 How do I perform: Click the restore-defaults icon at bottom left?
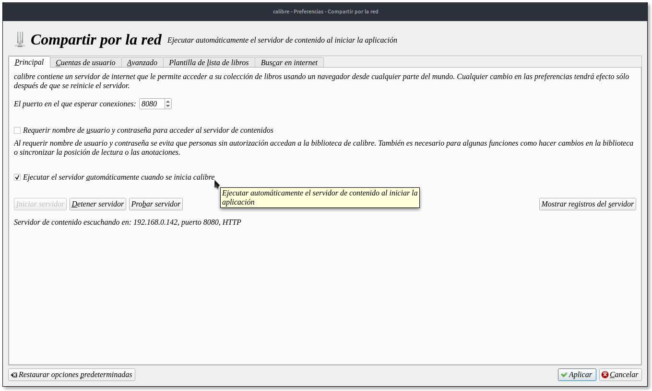coord(14,375)
